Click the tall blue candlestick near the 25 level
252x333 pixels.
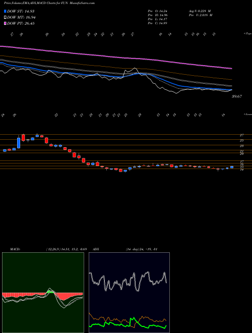(19, 143)
